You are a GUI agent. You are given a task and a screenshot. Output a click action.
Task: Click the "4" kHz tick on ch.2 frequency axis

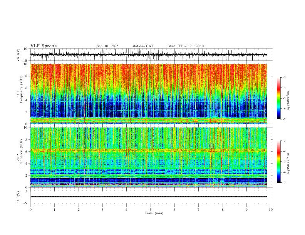pyautogui.click(x=27, y=164)
